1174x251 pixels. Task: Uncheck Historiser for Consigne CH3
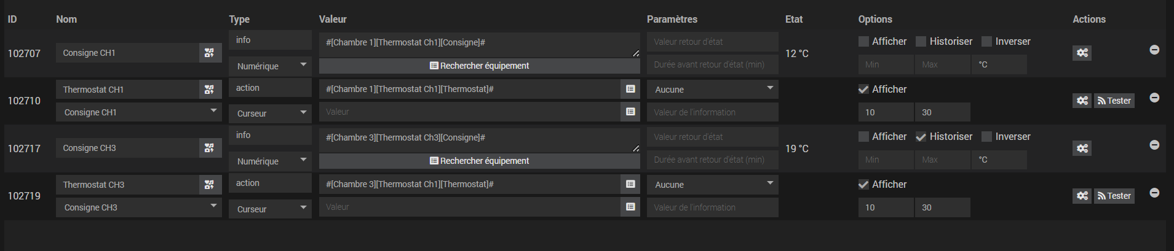coord(921,137)
